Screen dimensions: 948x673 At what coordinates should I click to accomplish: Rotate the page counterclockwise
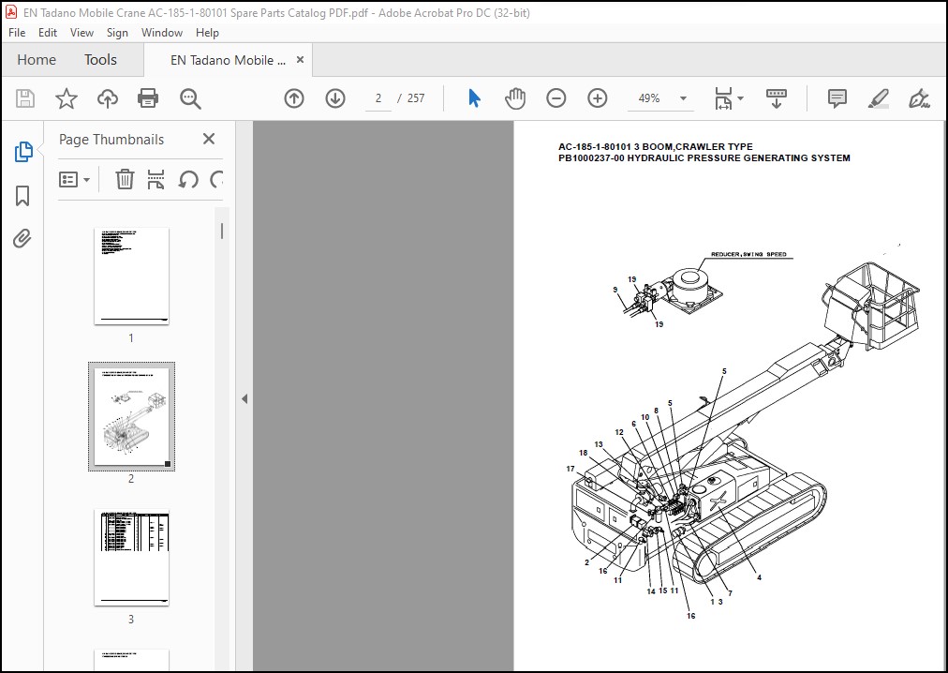(188, 179)
